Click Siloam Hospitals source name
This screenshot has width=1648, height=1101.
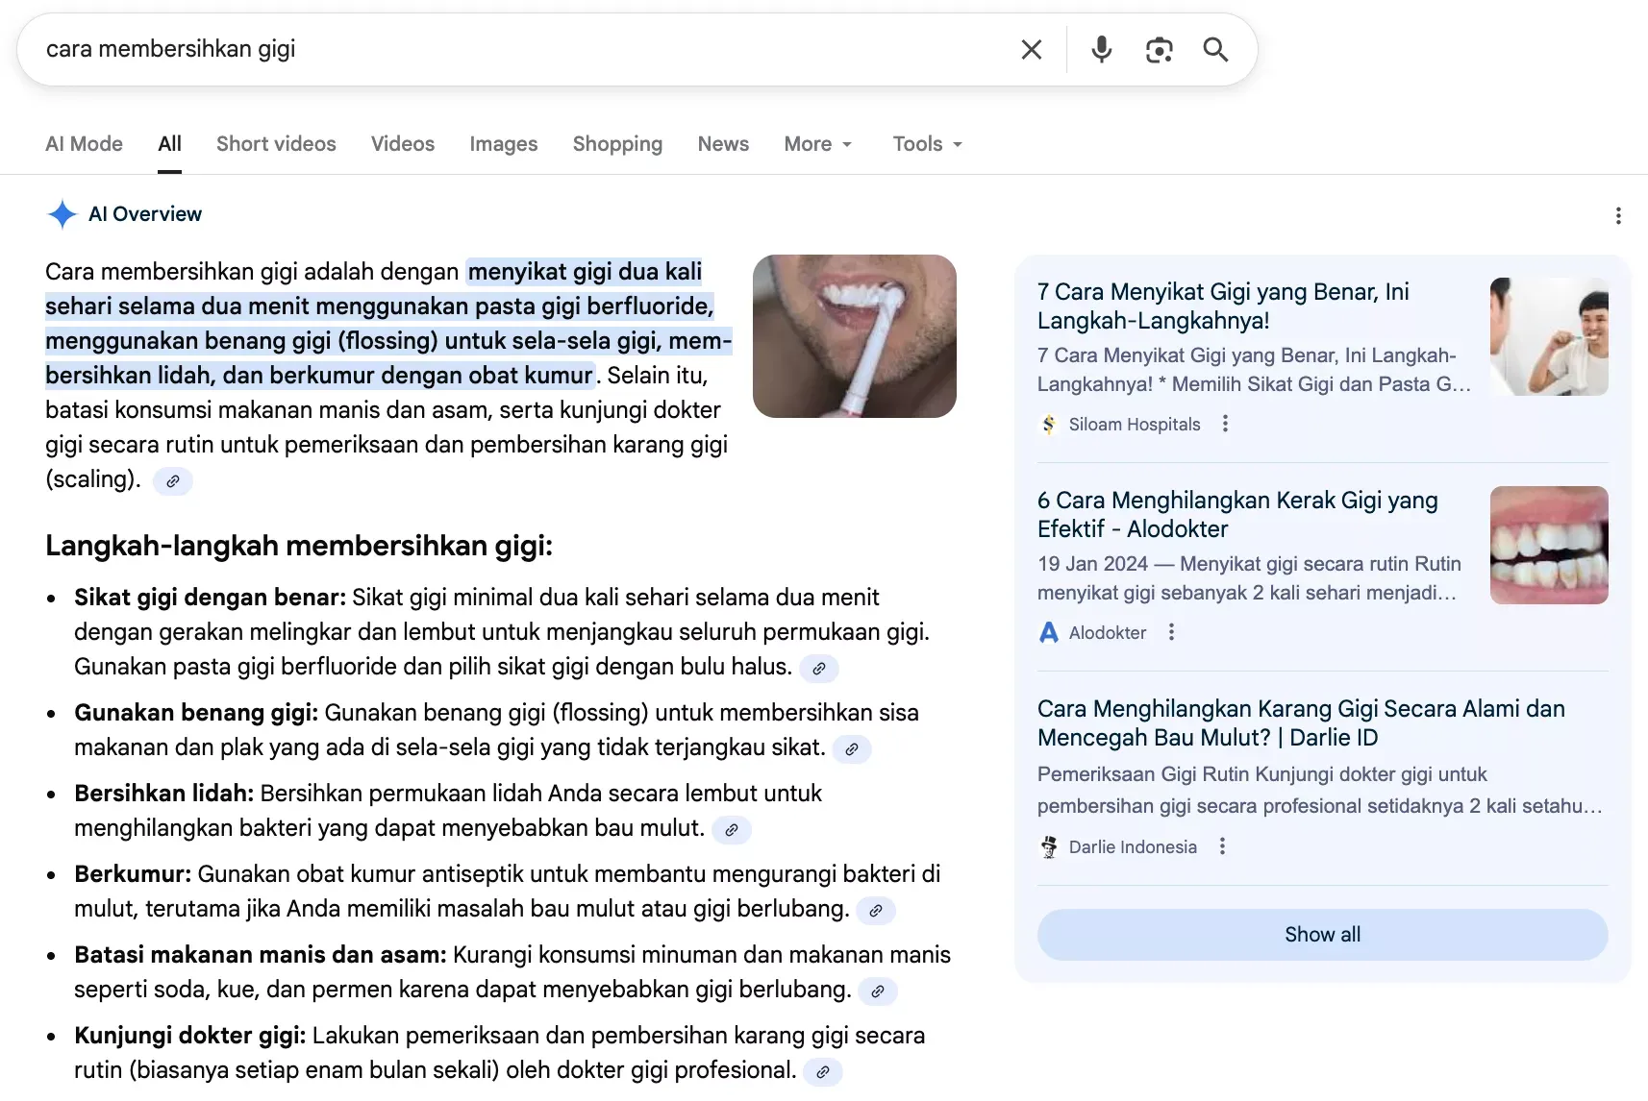(x=1135, y=425)
